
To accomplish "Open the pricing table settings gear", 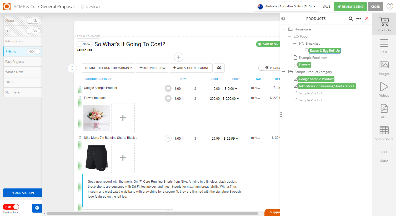I will 219,68.
